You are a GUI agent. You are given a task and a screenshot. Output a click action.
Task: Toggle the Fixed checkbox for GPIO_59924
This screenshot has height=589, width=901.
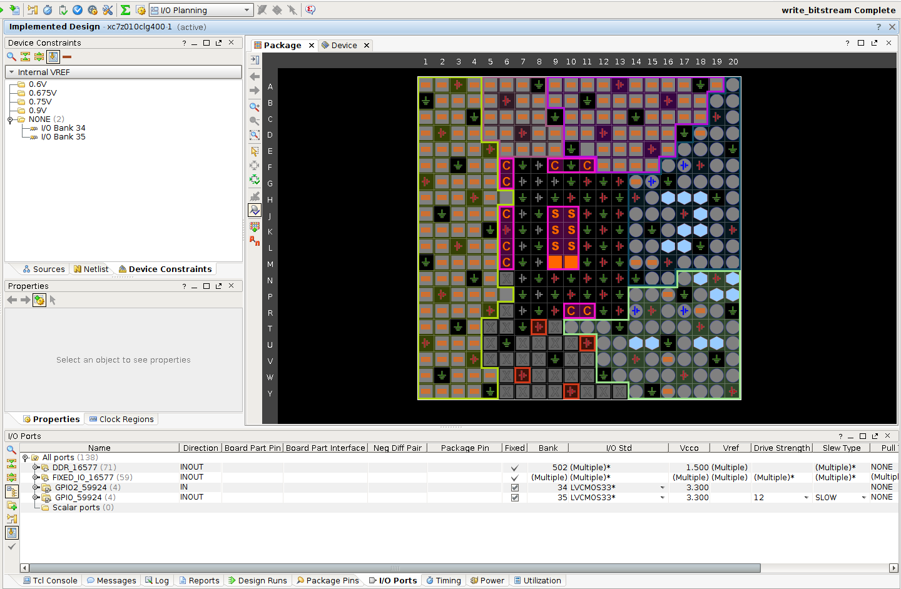coord(515,498)
